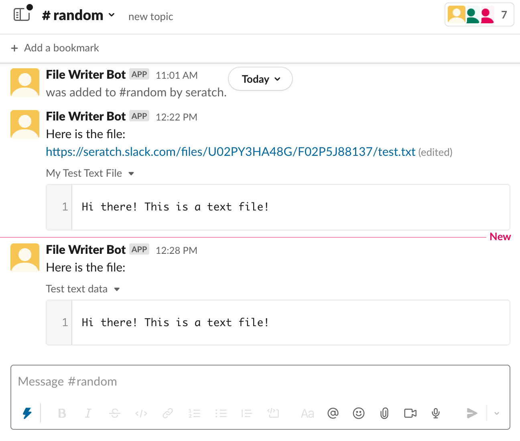Click the insert link icon
520x441 pixels.
click(167, 413)
